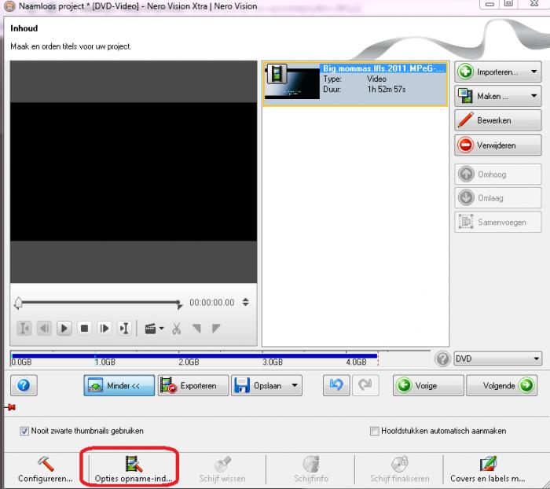550x489 pixels.
Task: Click the Schijf wissen option
Action: 222,469
